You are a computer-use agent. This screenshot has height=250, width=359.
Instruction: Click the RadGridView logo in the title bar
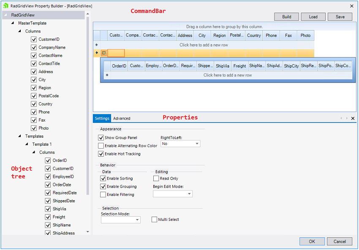[x=5, y=6]
